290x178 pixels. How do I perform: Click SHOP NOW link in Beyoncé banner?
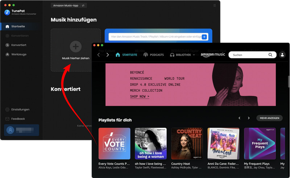click(x=140, y=96)
